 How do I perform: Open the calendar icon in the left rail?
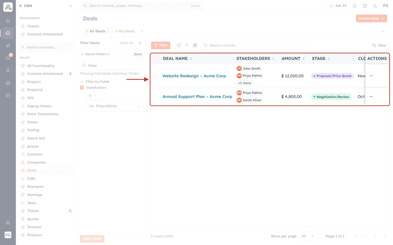coord(8,95)
